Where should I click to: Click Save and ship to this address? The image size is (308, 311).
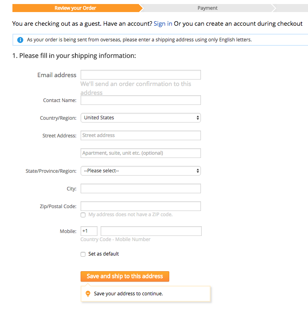coord(125,276)
